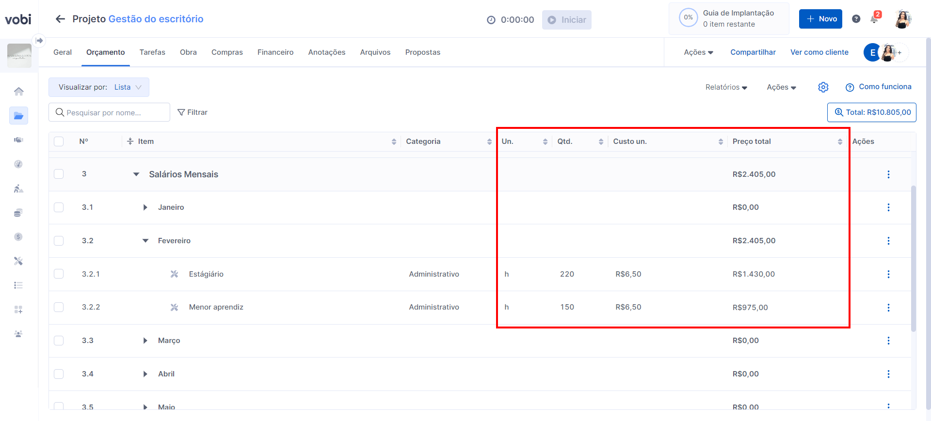The width and height of the screenshot is (931, 421).
Task: Open the budget settings gear
Action: pos(823,87)
